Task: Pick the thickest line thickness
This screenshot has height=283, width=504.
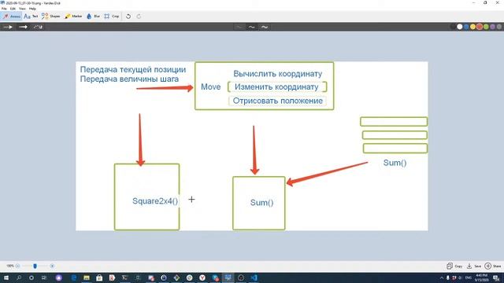Action: [265, 27]
